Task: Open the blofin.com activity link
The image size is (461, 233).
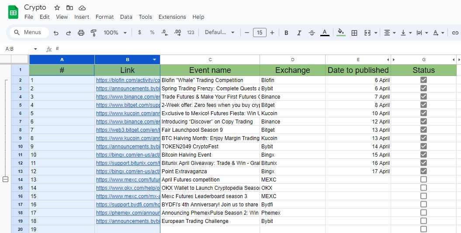Action: (x=128, y=80)
